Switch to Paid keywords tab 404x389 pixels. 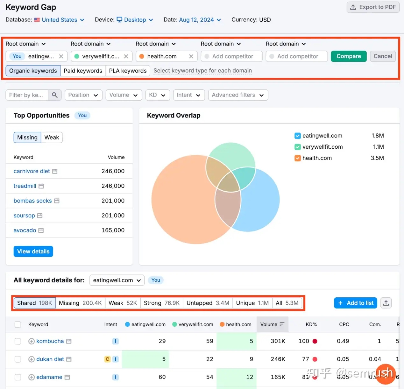[83, 71]
